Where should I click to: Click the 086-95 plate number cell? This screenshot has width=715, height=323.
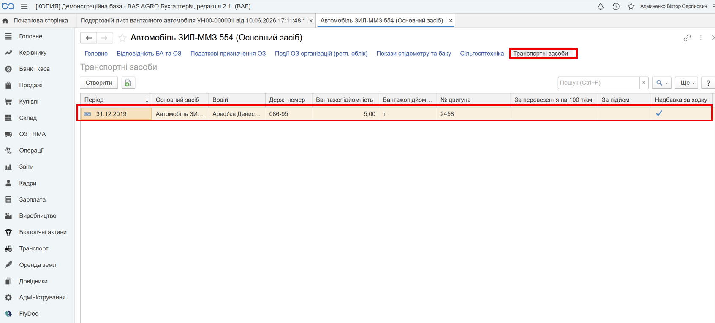(x=289, y=114)
